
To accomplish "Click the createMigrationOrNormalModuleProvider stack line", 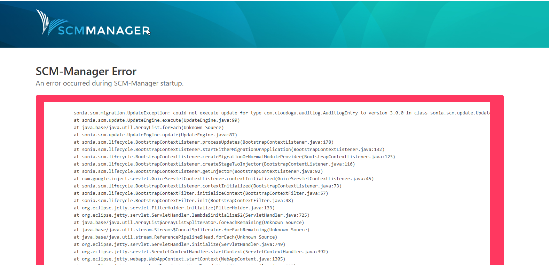I will tap(234, 157).
